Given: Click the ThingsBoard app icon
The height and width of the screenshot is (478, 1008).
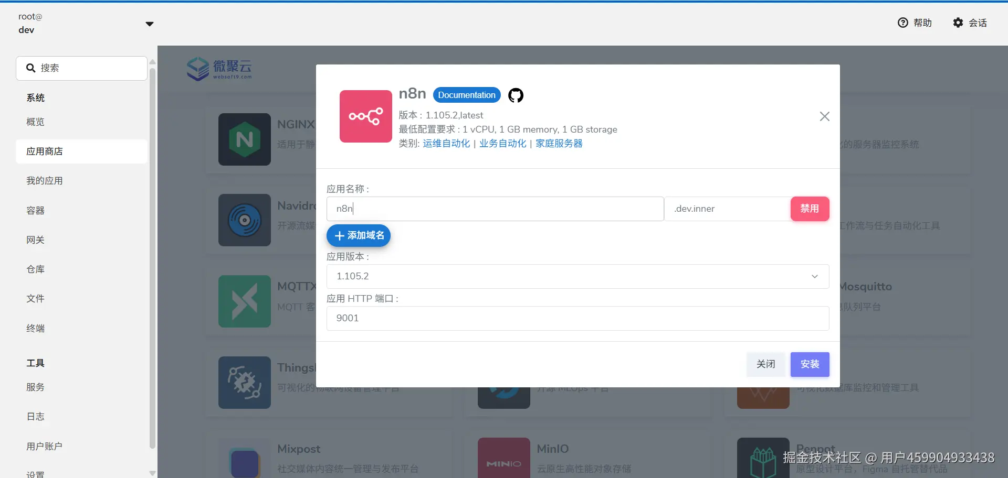Looking at the screenshot, I should (245, 383).
